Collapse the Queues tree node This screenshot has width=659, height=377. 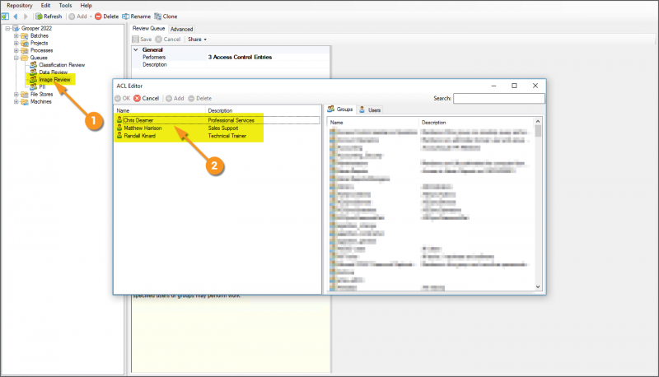click(x=16, y=58)
